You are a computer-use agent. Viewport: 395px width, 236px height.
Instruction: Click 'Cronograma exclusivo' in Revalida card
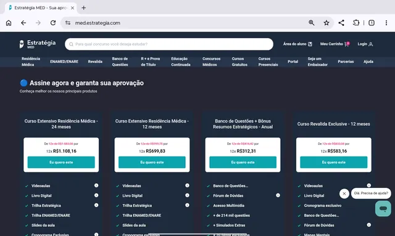click(323, 206)
